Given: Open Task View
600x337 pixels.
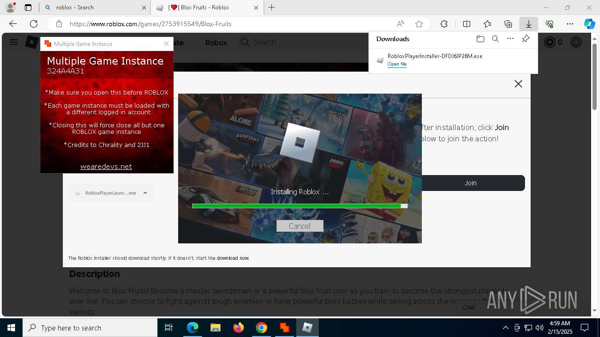Looking at the screenshot, I should [x=169, y=328].
